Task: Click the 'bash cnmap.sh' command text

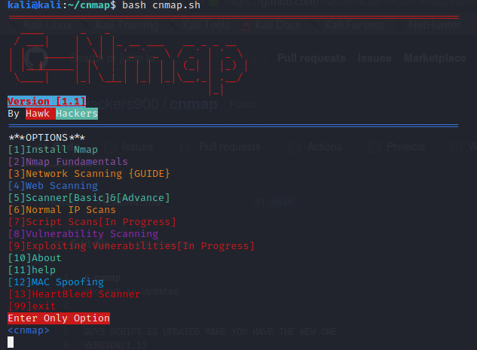Action: 161,5
